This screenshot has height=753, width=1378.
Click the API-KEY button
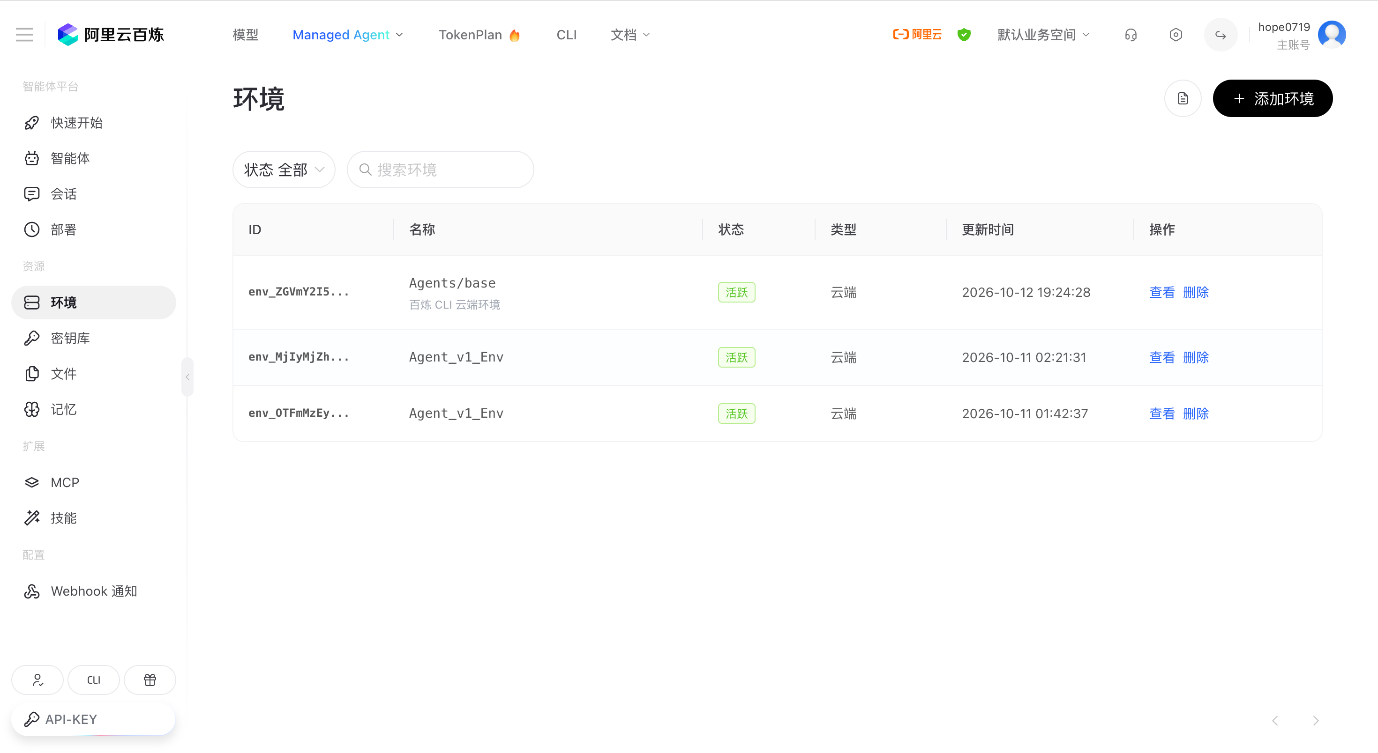[x=94, y=719]
